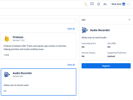133x100 pixels.
Task: Click the Firebase 'Version 1.5.2' text
Action: (x=18, y=40)
